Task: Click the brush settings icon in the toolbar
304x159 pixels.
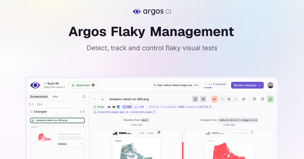Action: (x=243, y=99)
